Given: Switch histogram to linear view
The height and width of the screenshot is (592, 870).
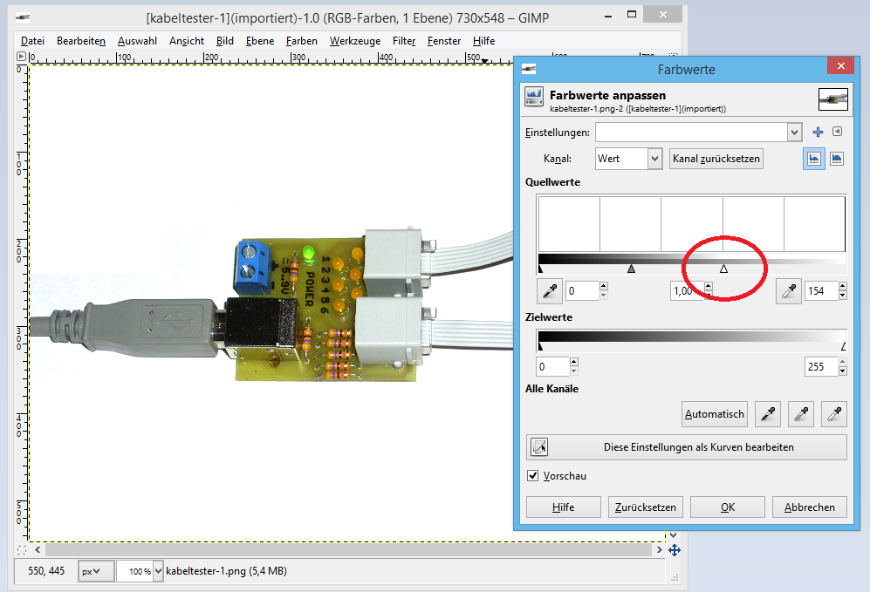Looking at the screenshot, I should point(814,159).
